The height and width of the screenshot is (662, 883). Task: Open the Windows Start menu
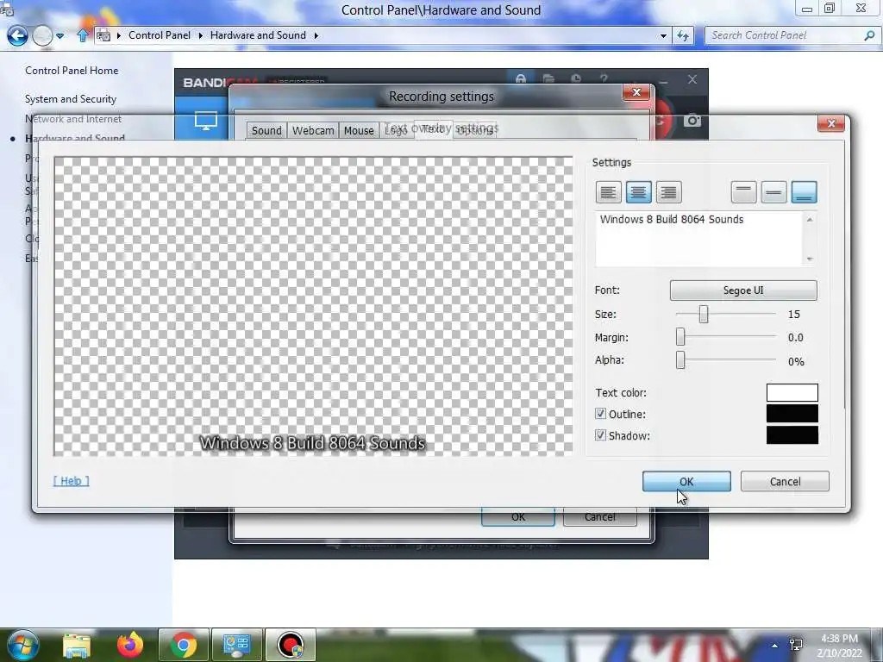tap(22, 645)
